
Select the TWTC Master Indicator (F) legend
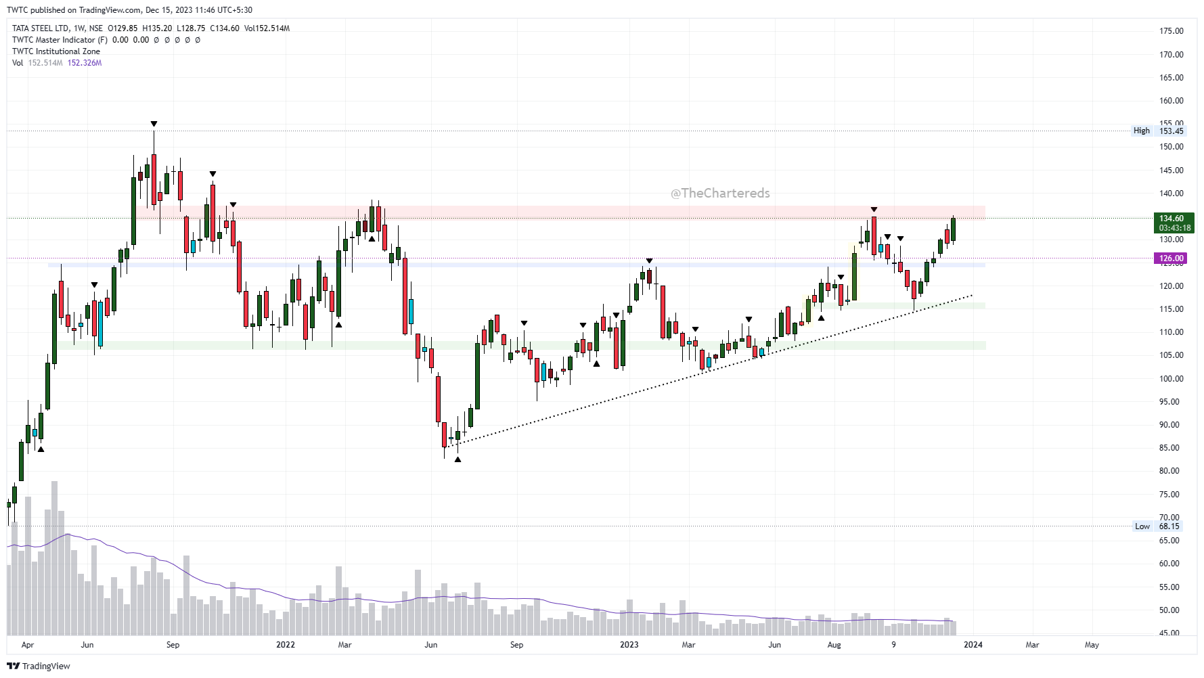click(x=60, y=40)
